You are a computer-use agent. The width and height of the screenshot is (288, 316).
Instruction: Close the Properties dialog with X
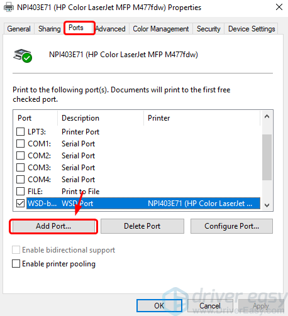(279, 7)
